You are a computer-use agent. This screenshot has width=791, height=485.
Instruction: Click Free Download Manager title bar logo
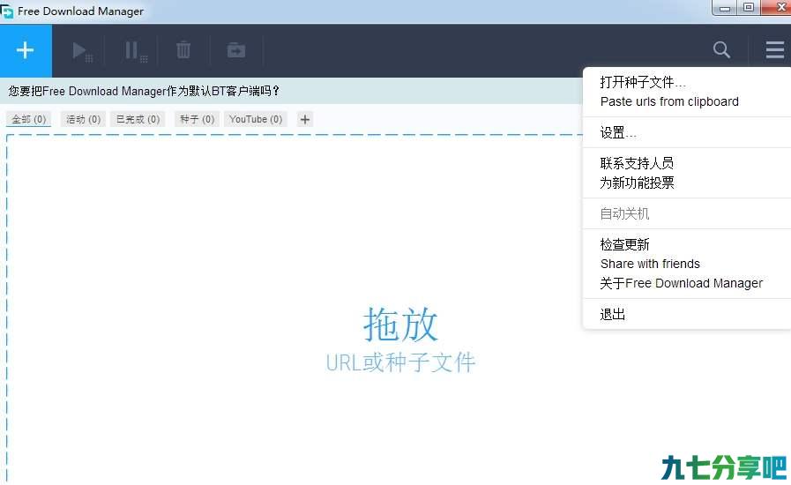7,11
